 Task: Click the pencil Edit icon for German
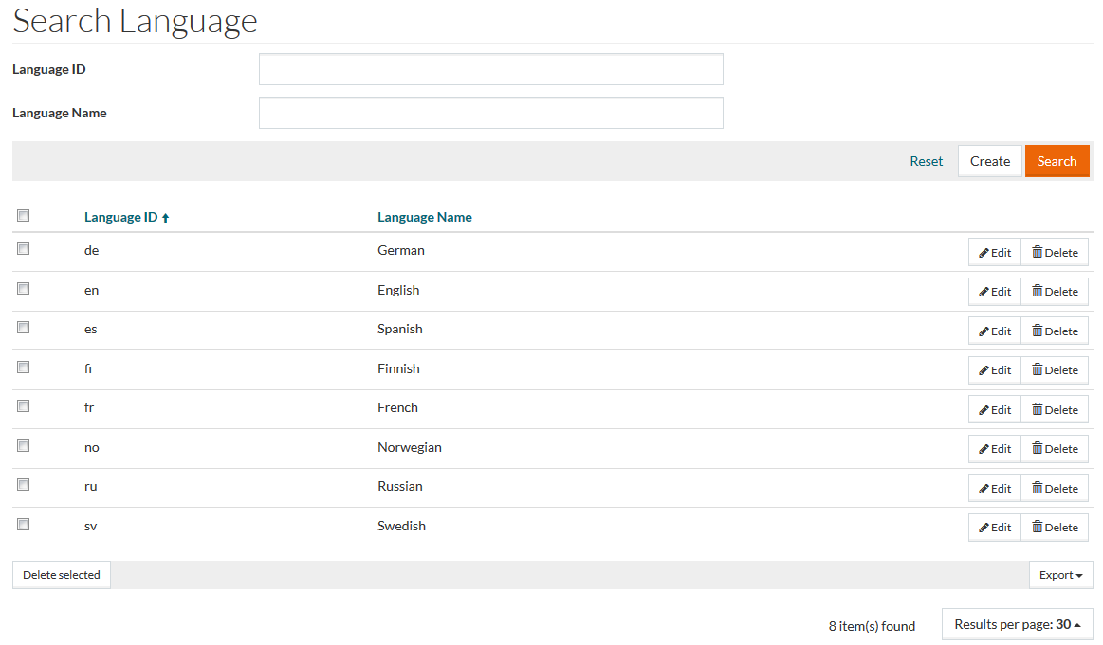[984, 253]
